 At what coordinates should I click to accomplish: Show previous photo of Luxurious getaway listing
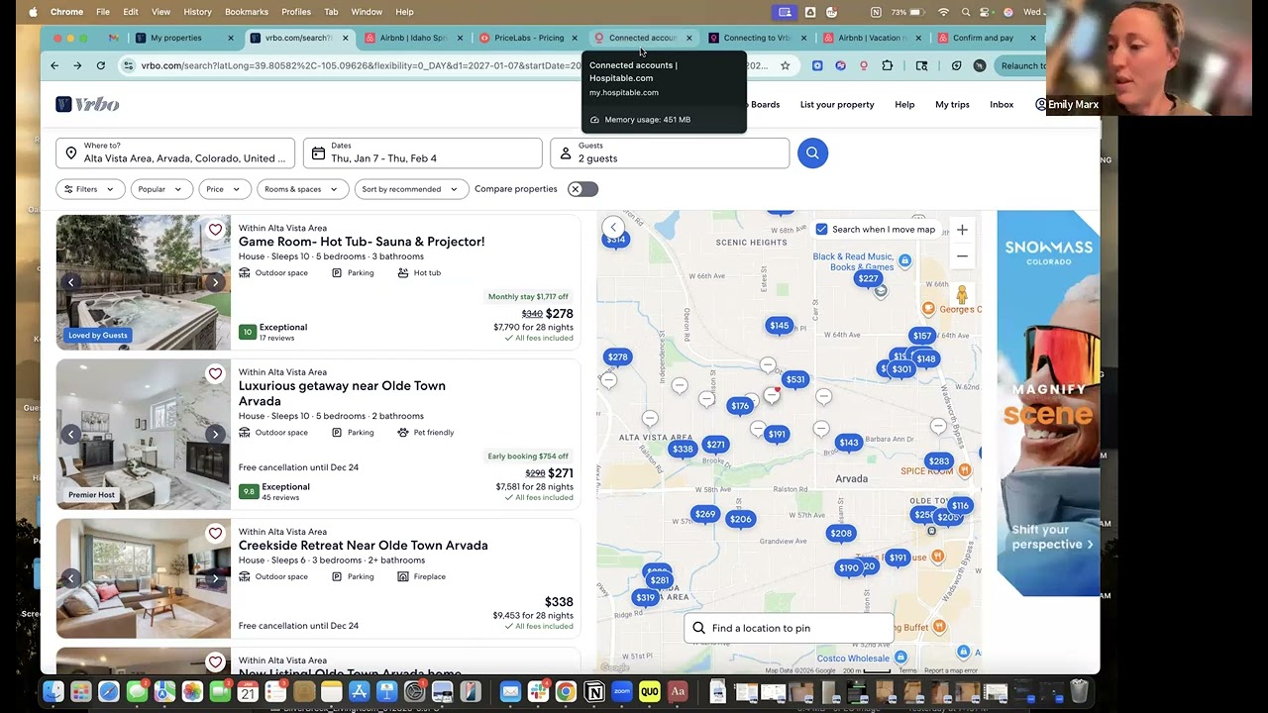71,435
